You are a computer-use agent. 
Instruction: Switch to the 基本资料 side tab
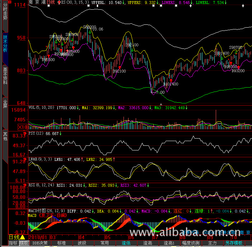pos(5,75)
